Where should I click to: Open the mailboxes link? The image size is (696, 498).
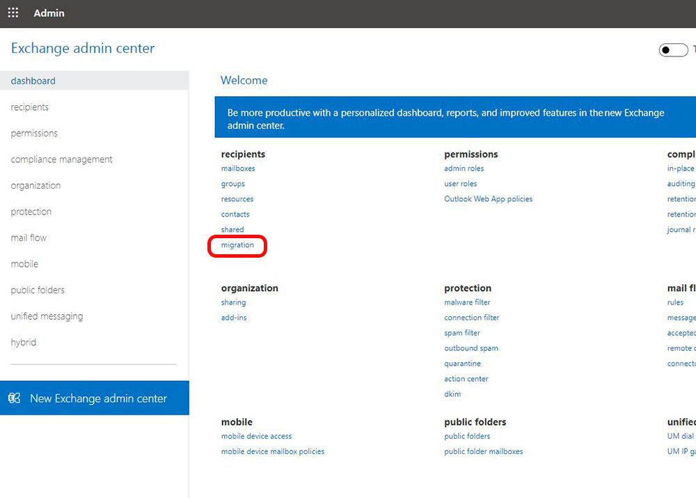pos(238,169)
